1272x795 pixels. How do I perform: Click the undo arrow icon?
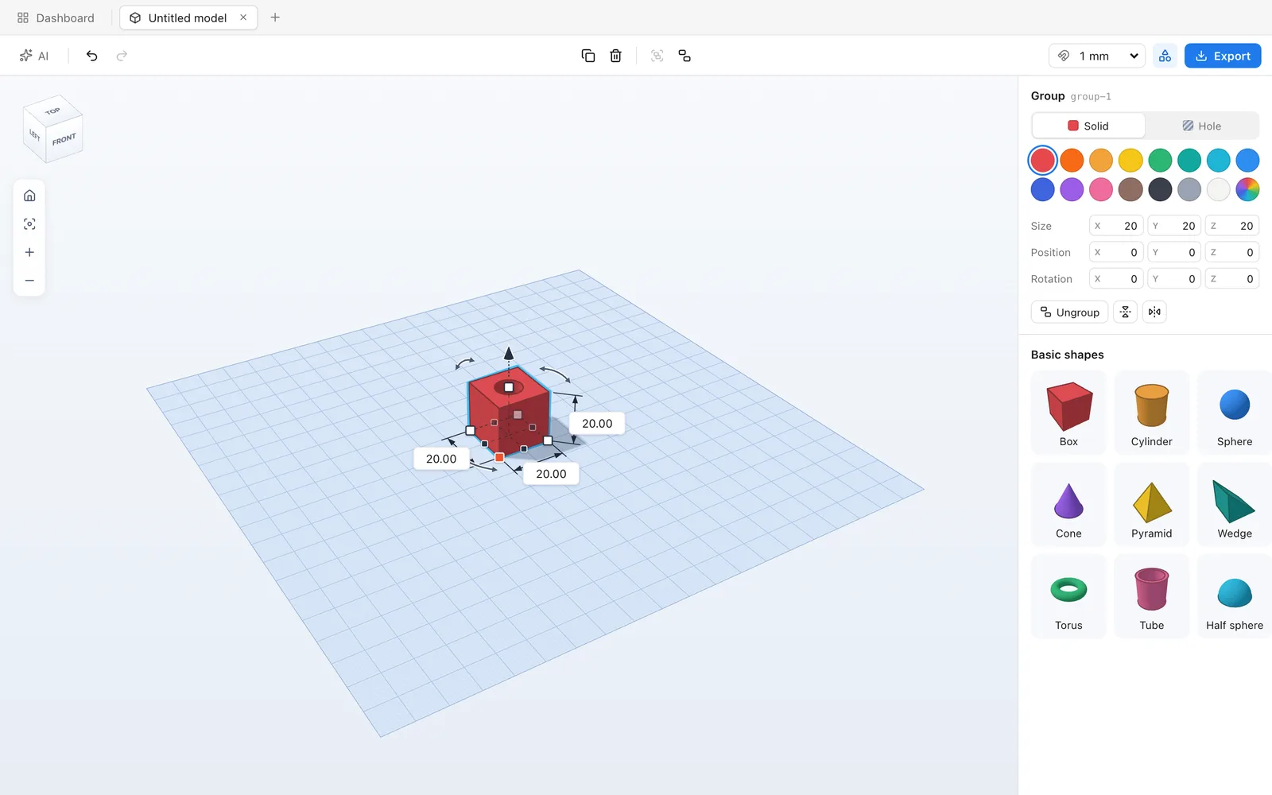tap(91, 56)
